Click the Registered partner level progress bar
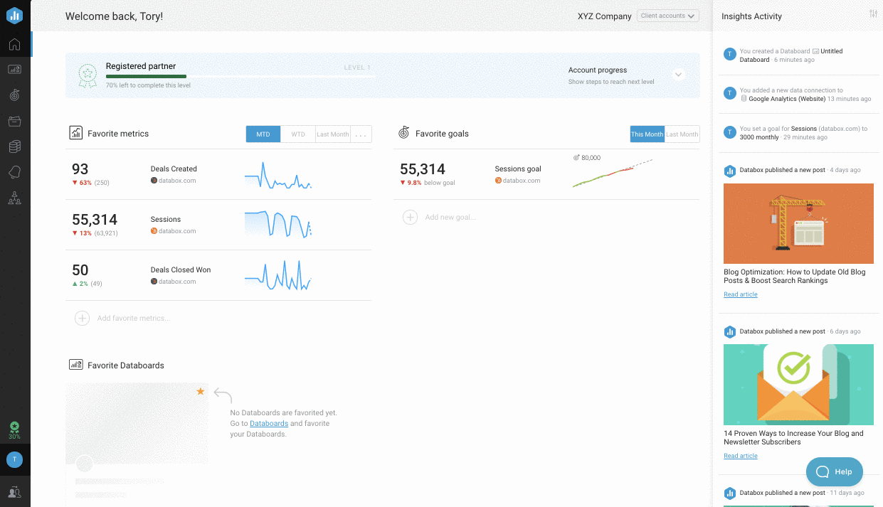883x507 pixels. coord(240,76)
